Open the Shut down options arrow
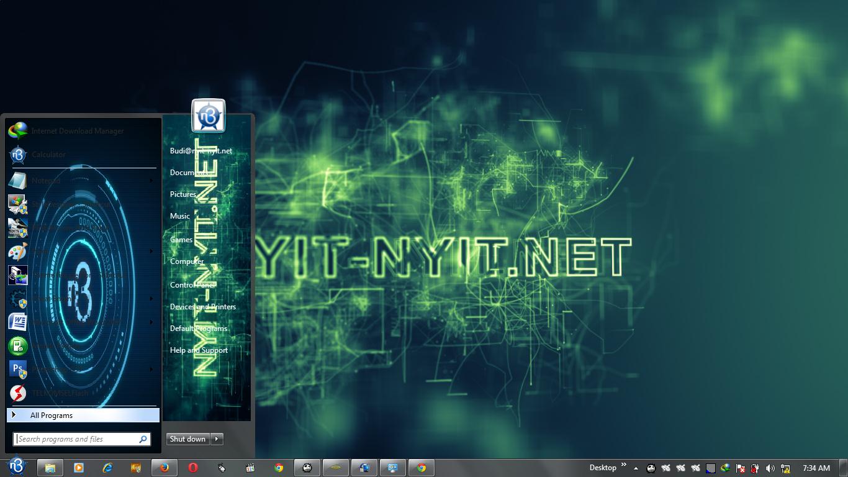 (217, 439)
